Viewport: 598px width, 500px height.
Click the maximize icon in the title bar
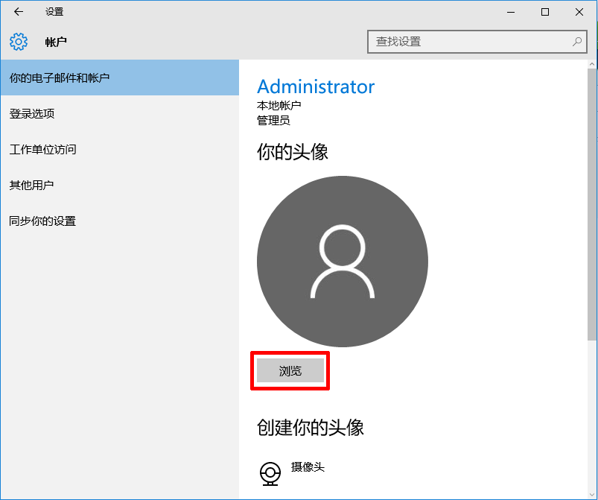pos(544,12)
